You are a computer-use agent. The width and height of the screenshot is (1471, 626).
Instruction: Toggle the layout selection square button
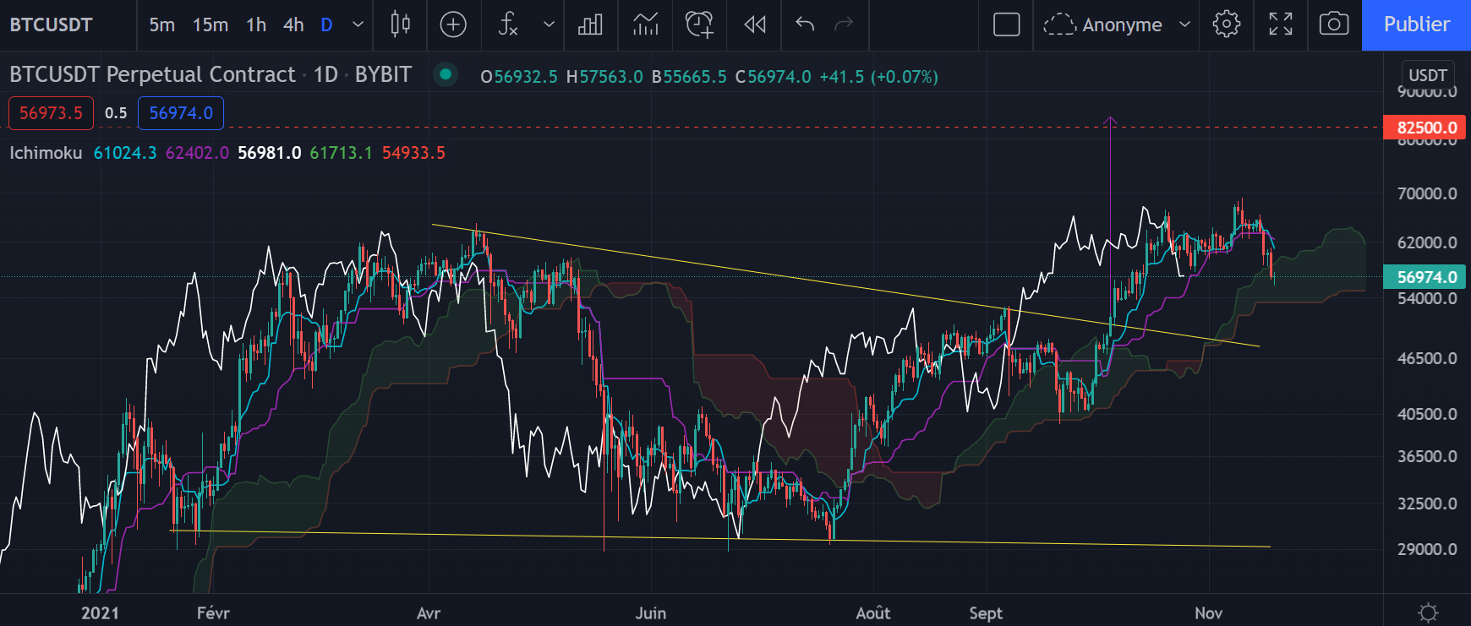click(1006, 24)
